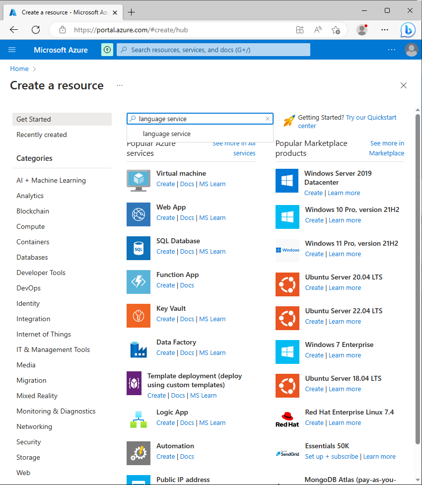
Task: Click Create under Key Vault
Action: [x=165, y=319]
